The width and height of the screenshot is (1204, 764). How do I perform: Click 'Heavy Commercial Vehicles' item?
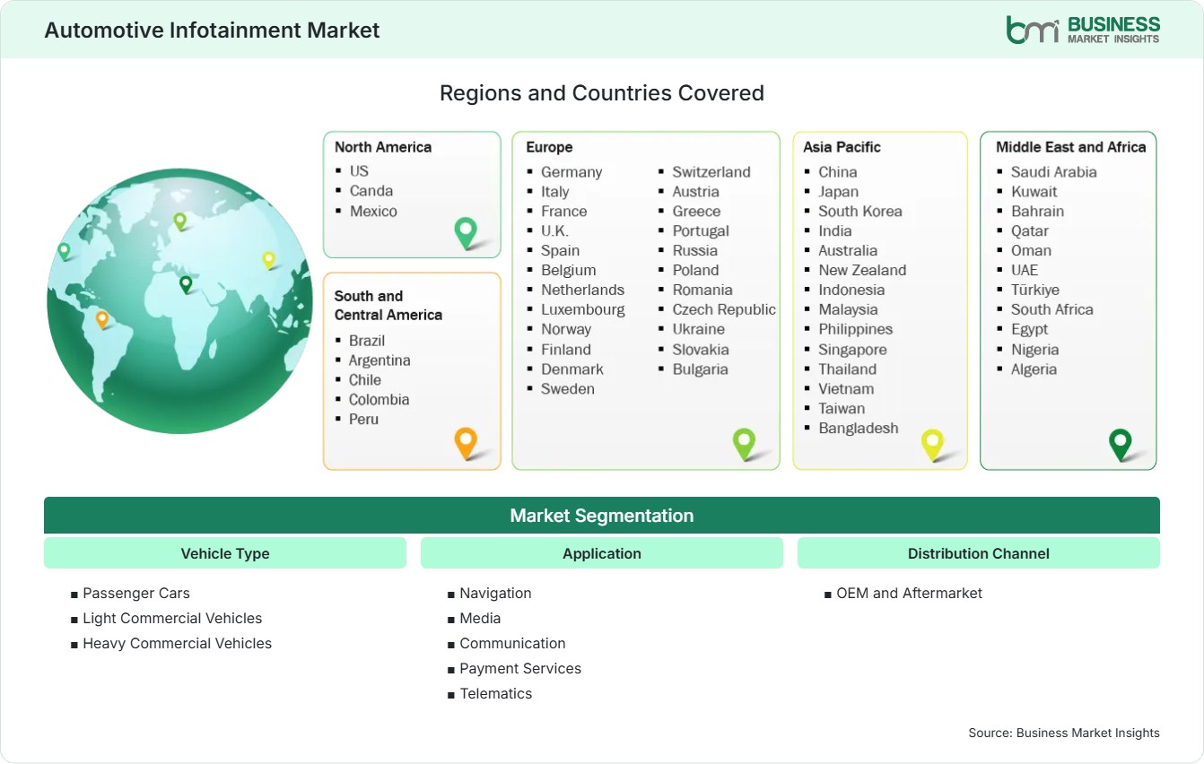point(177,644)
